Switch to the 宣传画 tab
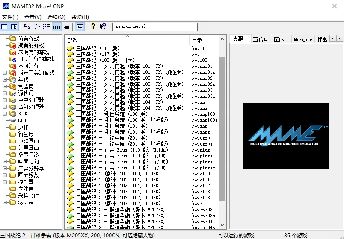The height and width of the screenshot is (239, 344). pos(261,39)
